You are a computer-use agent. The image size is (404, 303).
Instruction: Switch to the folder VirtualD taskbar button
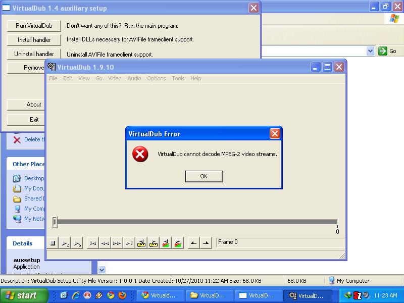(209, 295)
